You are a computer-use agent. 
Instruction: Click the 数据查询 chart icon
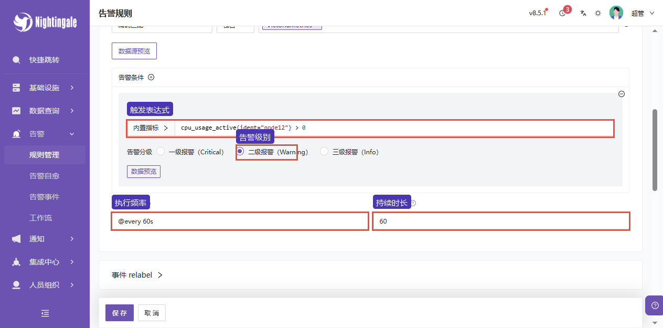16,111
